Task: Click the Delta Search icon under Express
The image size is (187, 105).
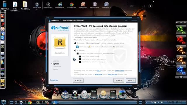Action: pyautogui.click(x=102, y=47)
